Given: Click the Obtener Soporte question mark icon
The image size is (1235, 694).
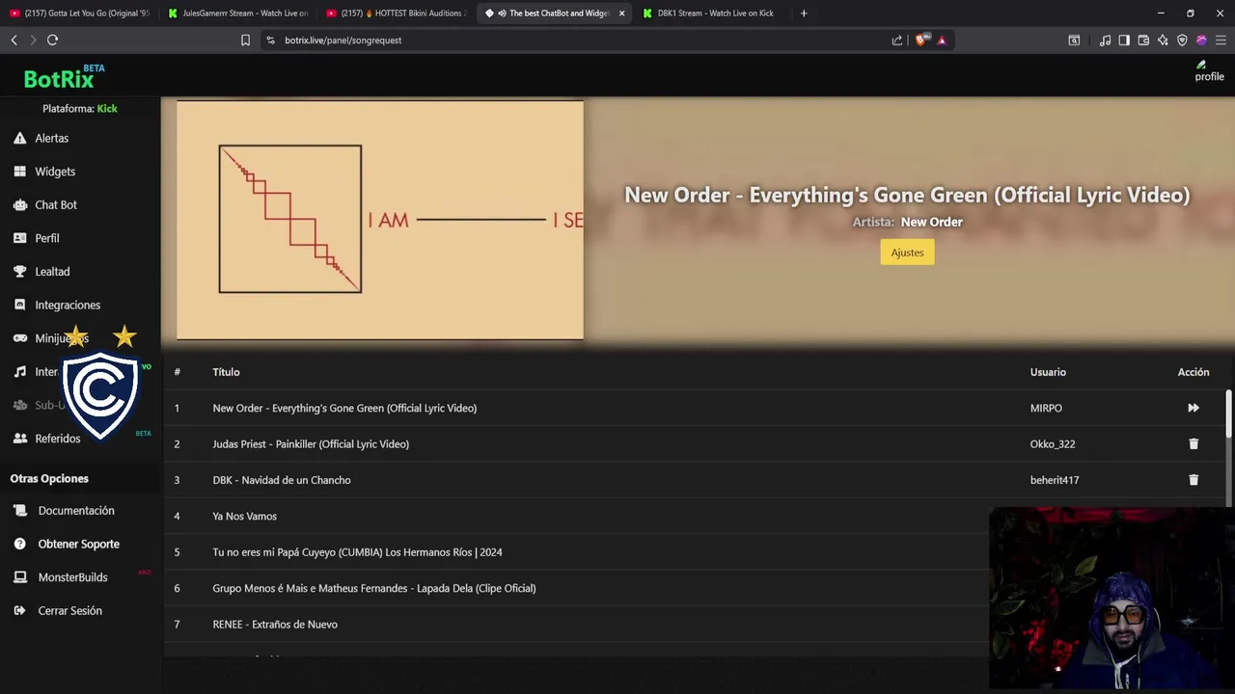Looking at the screenshot, I should [x=19, y=544].
